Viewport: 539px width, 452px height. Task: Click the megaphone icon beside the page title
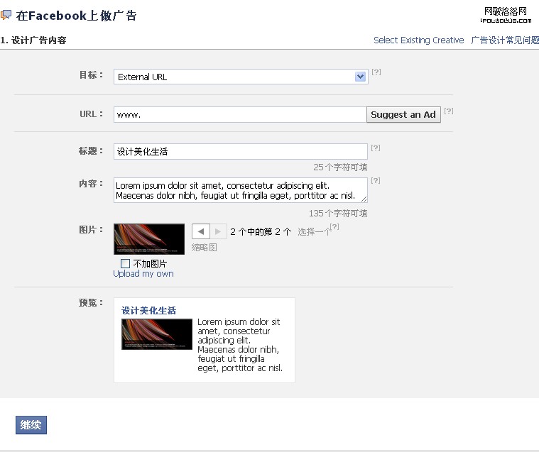[x=6, y=16]
